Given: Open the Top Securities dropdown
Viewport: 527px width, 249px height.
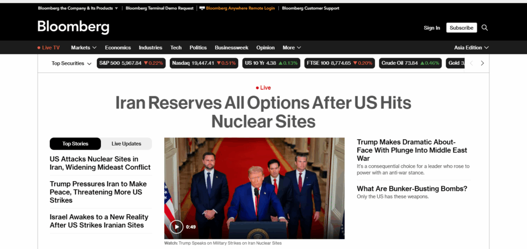Looking at the screenshot, I should click(x=72, y=63).
